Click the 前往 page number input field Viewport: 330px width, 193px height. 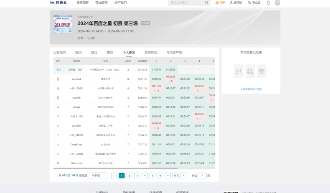pos(202,175)
